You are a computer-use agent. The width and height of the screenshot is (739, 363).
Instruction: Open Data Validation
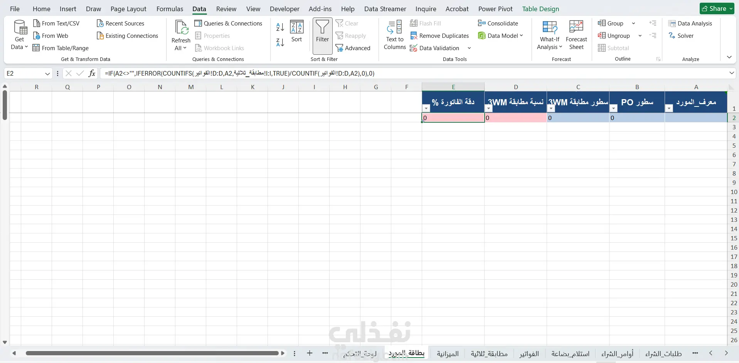point(434,48)
